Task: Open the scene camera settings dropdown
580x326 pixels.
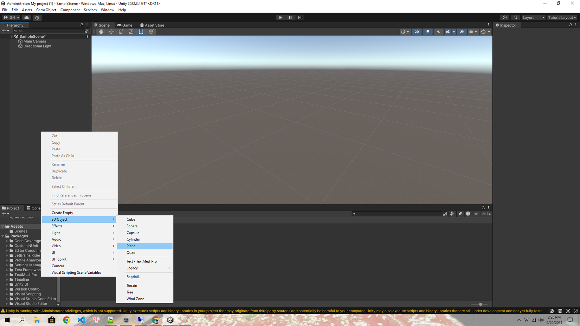Action: click(473, 32)
